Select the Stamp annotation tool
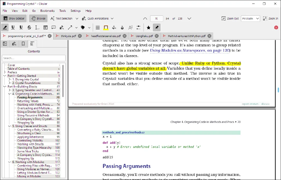 [83, 27]
